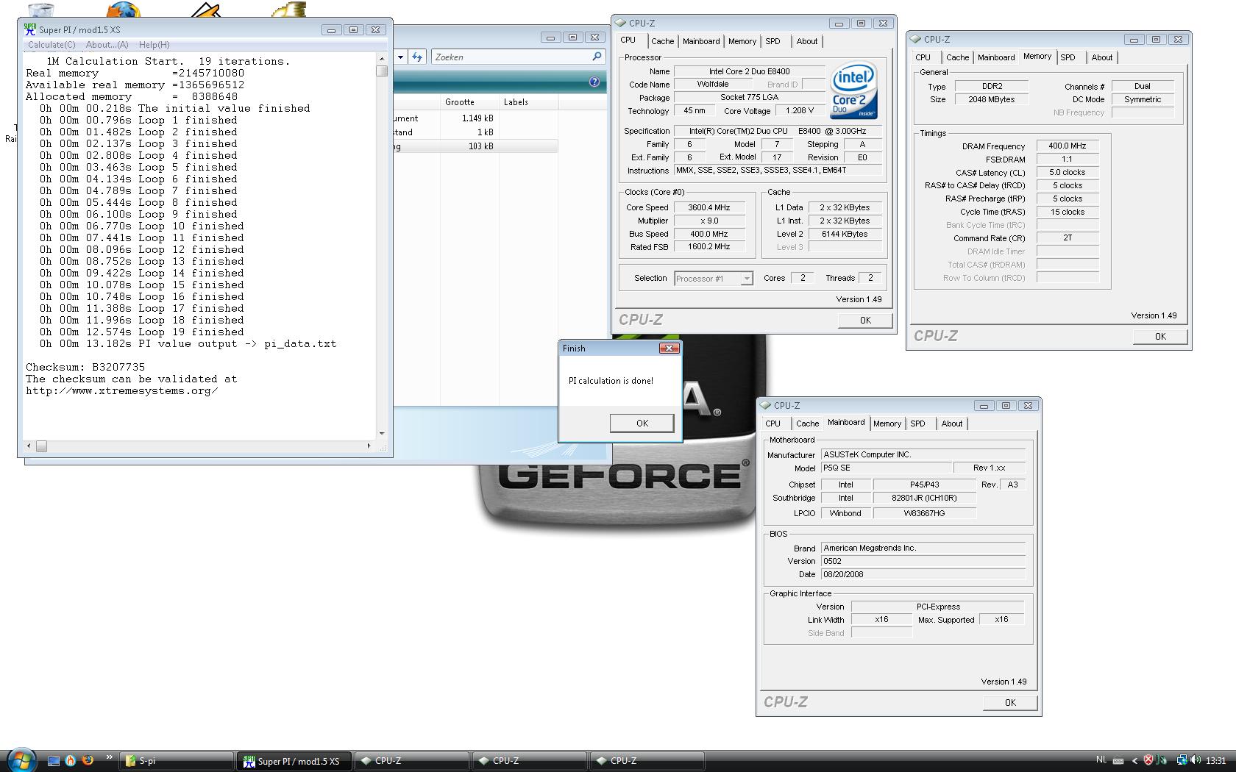Select the DRAM Frequency 400.0 MHz value
1236x772 pixels.
1067,146
